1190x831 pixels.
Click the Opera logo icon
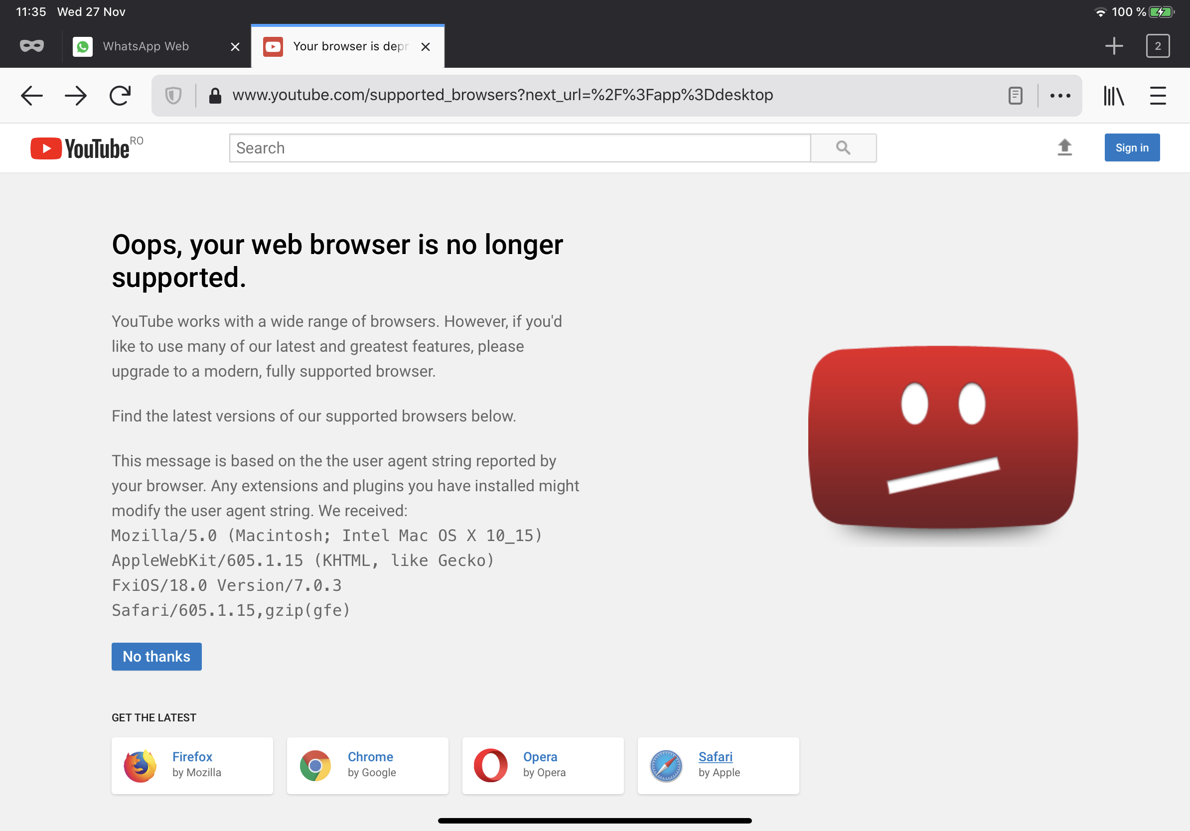pyautogui.click(x=490, y=765)
